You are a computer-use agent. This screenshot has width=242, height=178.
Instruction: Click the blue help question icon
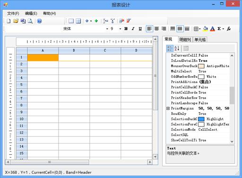(x=39, y=21)
